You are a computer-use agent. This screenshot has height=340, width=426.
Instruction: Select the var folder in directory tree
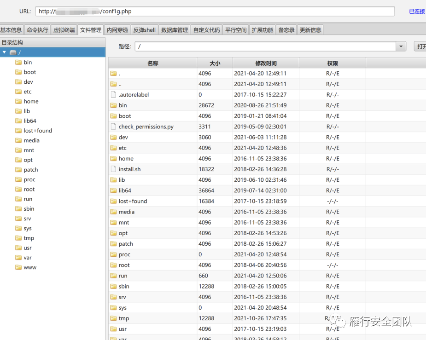tap(28, 258)
